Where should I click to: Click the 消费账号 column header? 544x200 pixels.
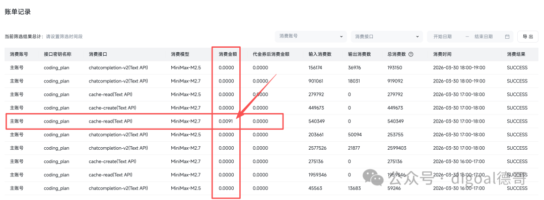click(19, 54)
